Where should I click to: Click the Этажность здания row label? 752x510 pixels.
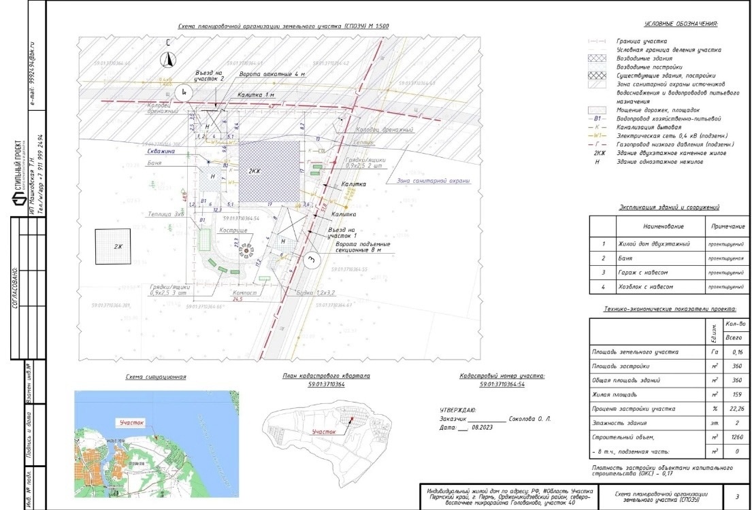click(619, 423)
